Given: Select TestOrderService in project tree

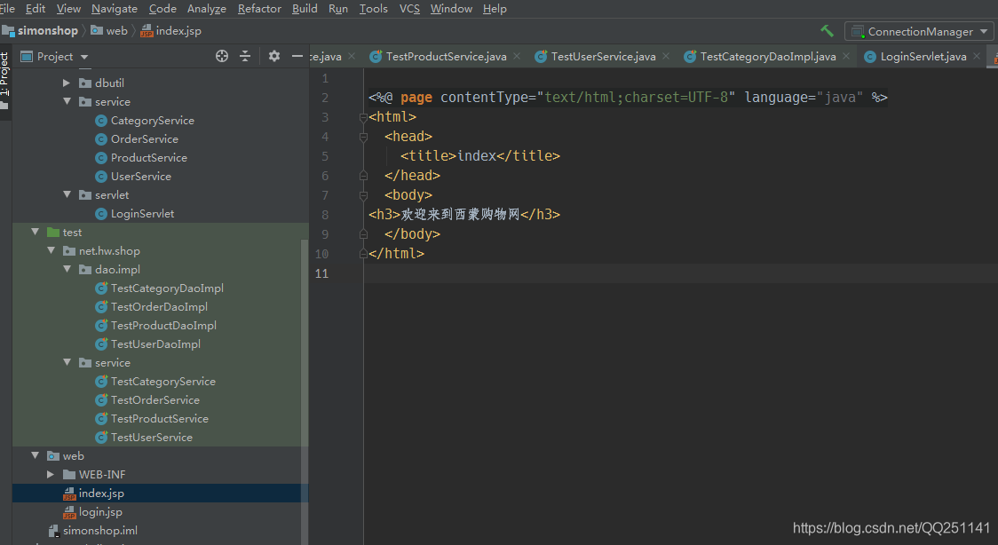Looking at the screenshot, I should tap(155, 400).
